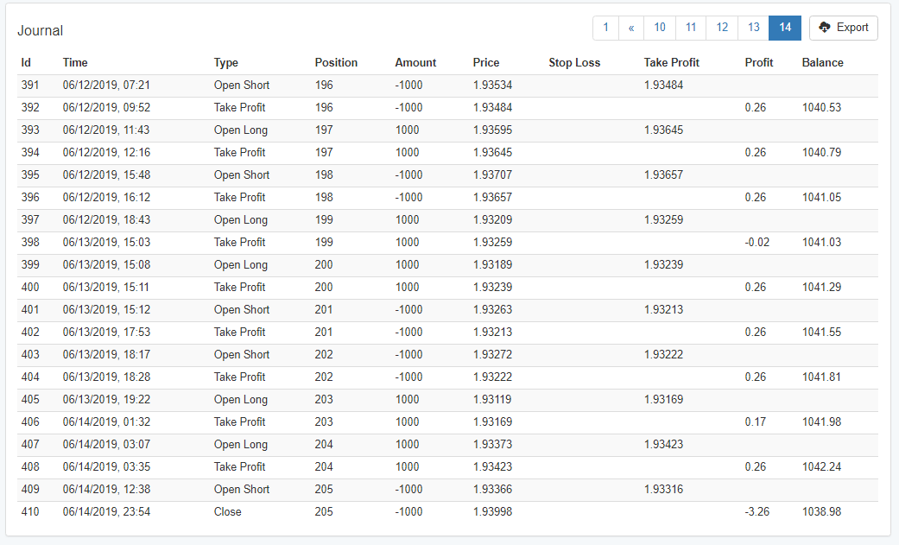899x545 pixels.
Task: Go to journal page 1
Action: coord(605,28)
